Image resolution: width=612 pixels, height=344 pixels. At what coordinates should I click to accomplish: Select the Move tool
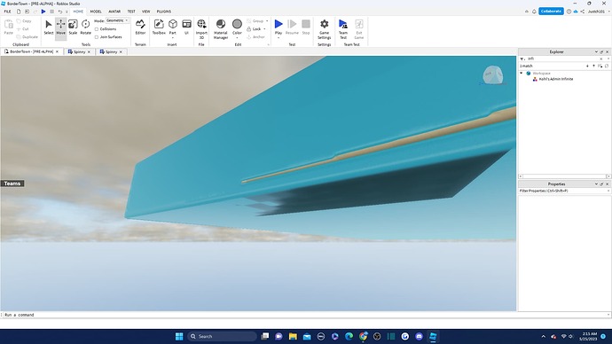pos(61,27)
